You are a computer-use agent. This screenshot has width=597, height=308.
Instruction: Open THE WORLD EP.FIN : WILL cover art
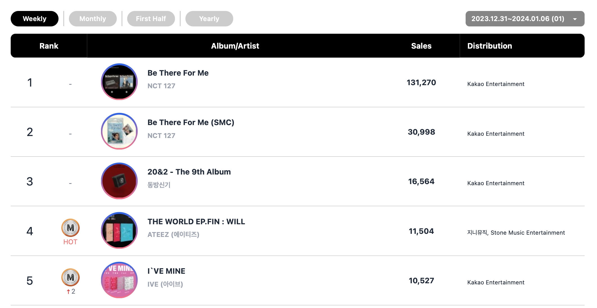pyautogui.click(x=119, y=230)
